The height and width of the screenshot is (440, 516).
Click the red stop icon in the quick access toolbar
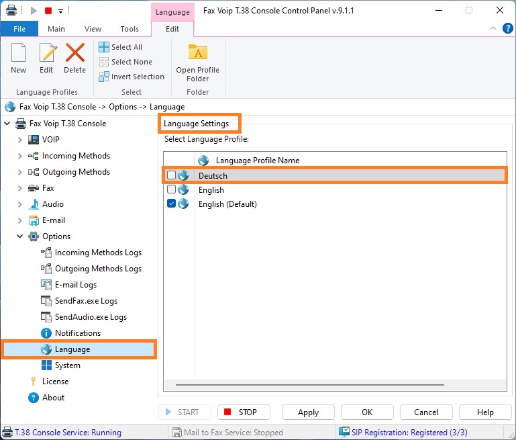pyautogui.click(x=48, y=11)
